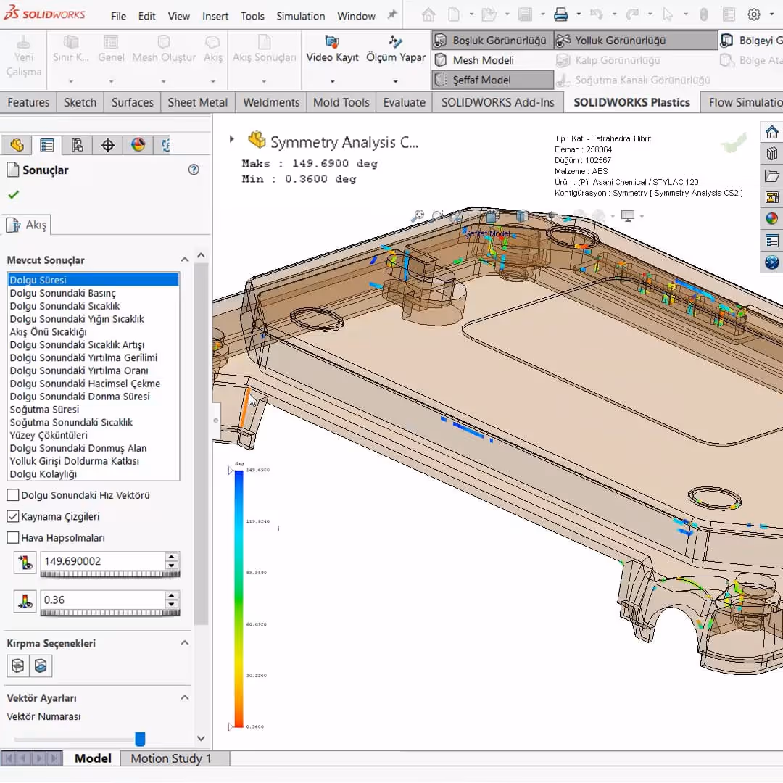The height and width of the screenshot is (783, 783).
Task: Toggle Boşluk Görünürlüğü display
Action: (492, 41)
